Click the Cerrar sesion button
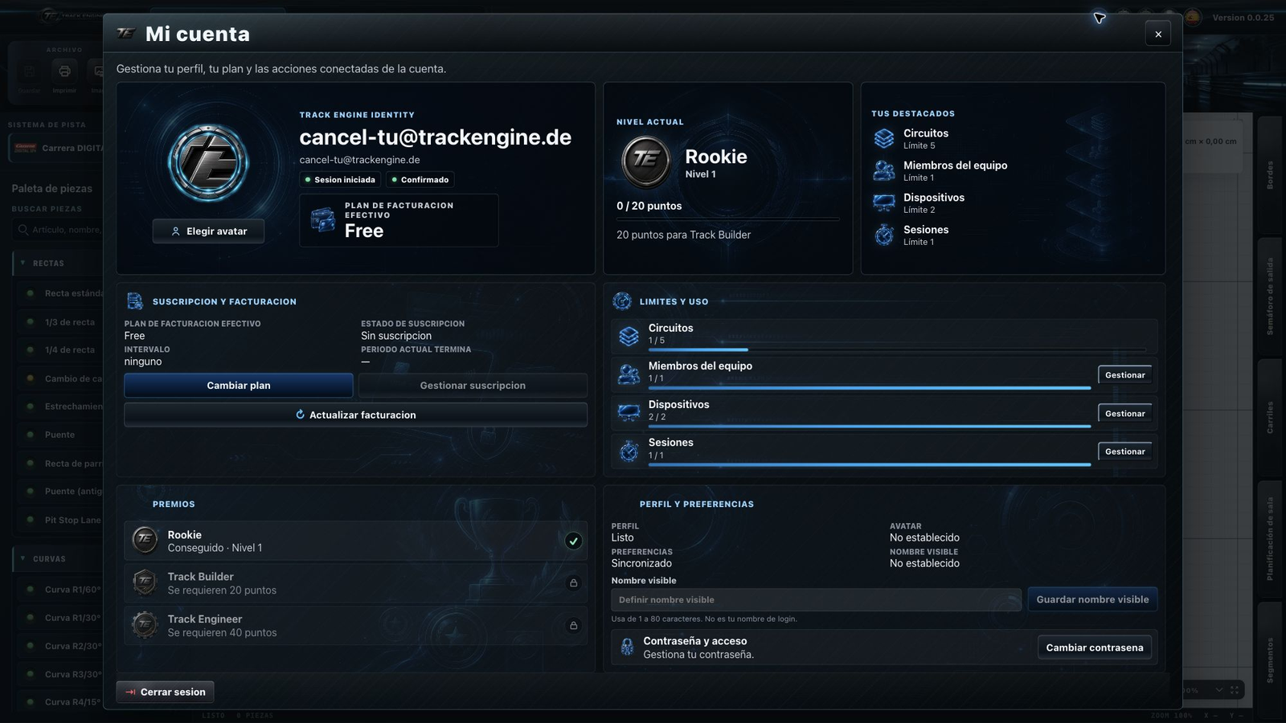Image resolution: width=1286 pixels, height=723 pixels. [x=165, y=692]
